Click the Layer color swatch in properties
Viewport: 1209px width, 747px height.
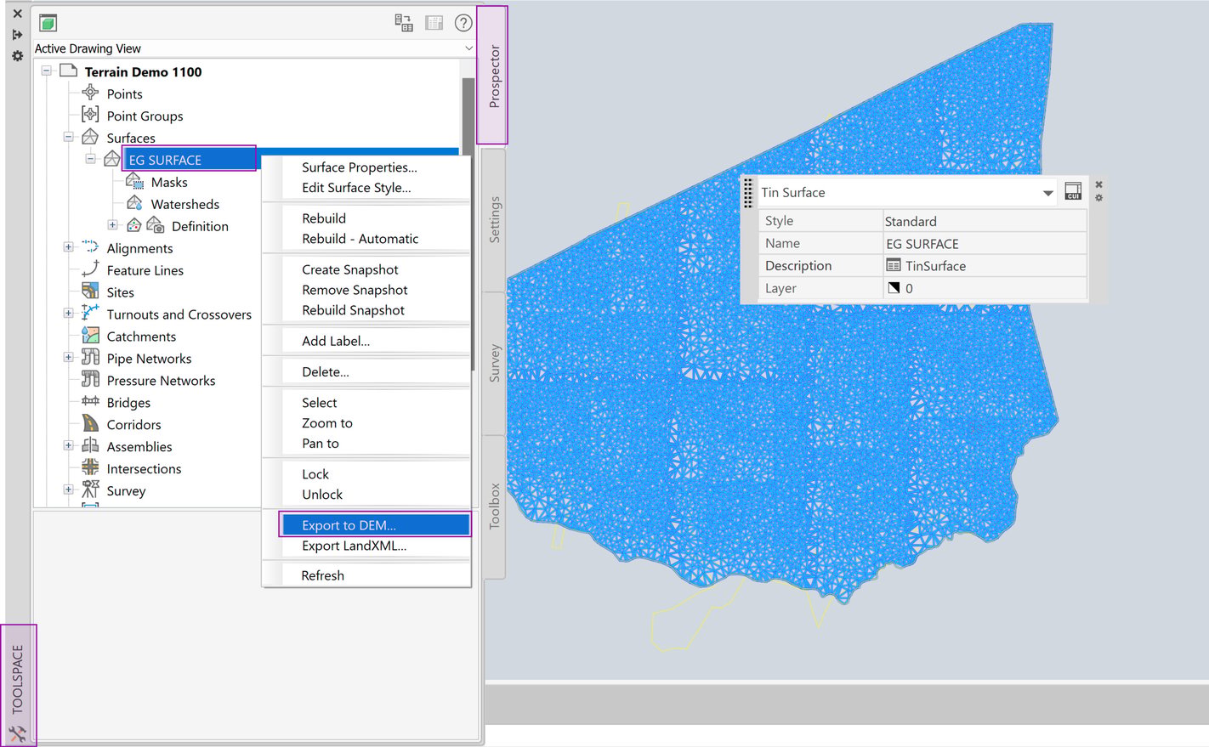(x=894, y=288)
